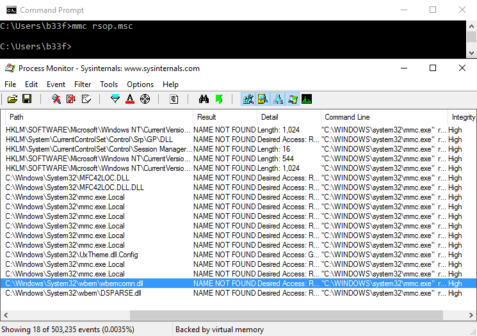This screenshot has height=336, width=477.
Task: Minimize the Command Prompt window
Action: pos(404,10)
